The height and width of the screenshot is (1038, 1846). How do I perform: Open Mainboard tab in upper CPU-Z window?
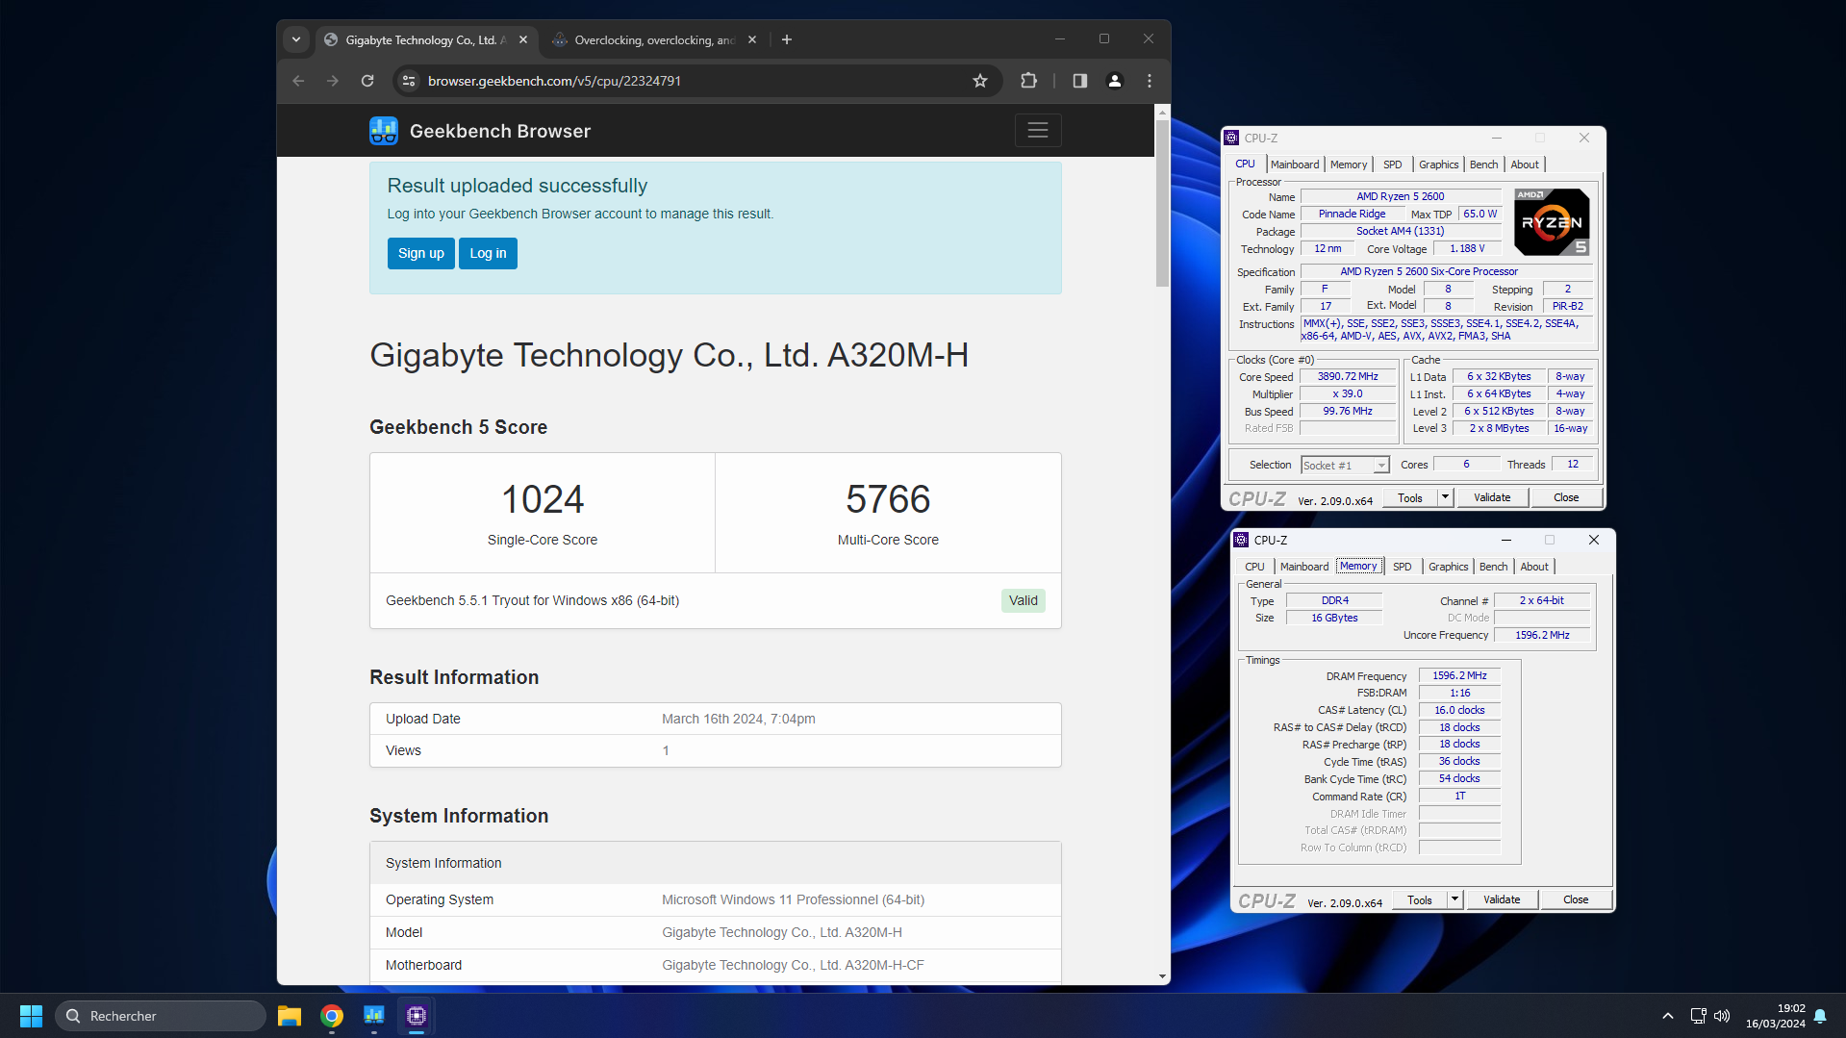[x=1295, y=165]
